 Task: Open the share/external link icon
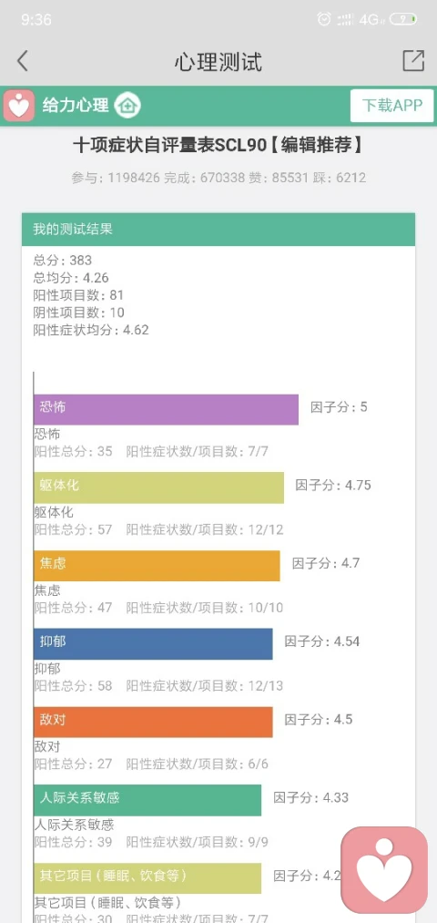point(413,61)
